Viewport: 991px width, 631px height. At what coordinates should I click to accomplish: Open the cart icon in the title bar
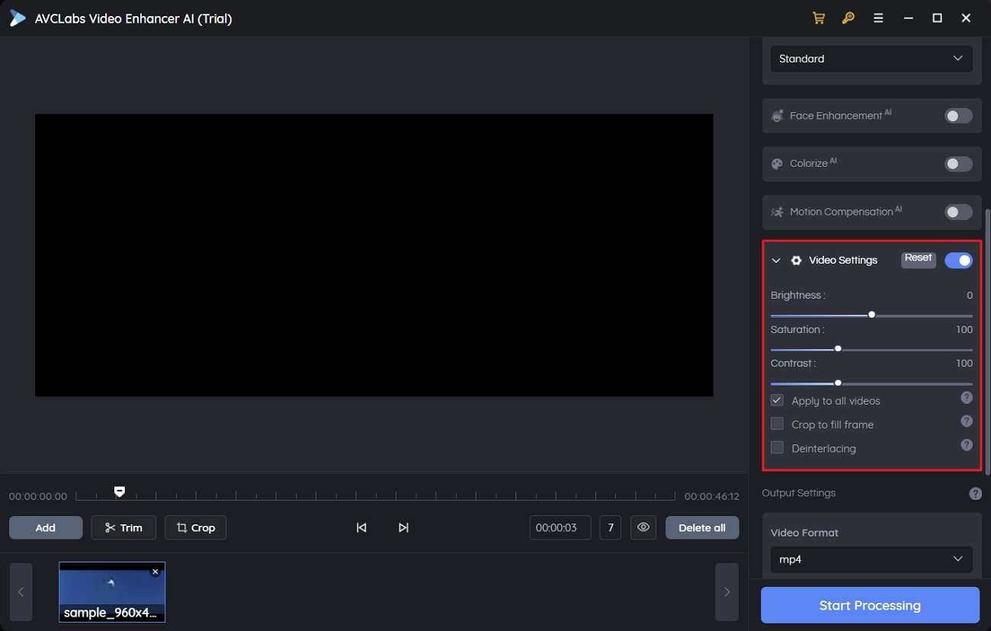click(819, 18)
